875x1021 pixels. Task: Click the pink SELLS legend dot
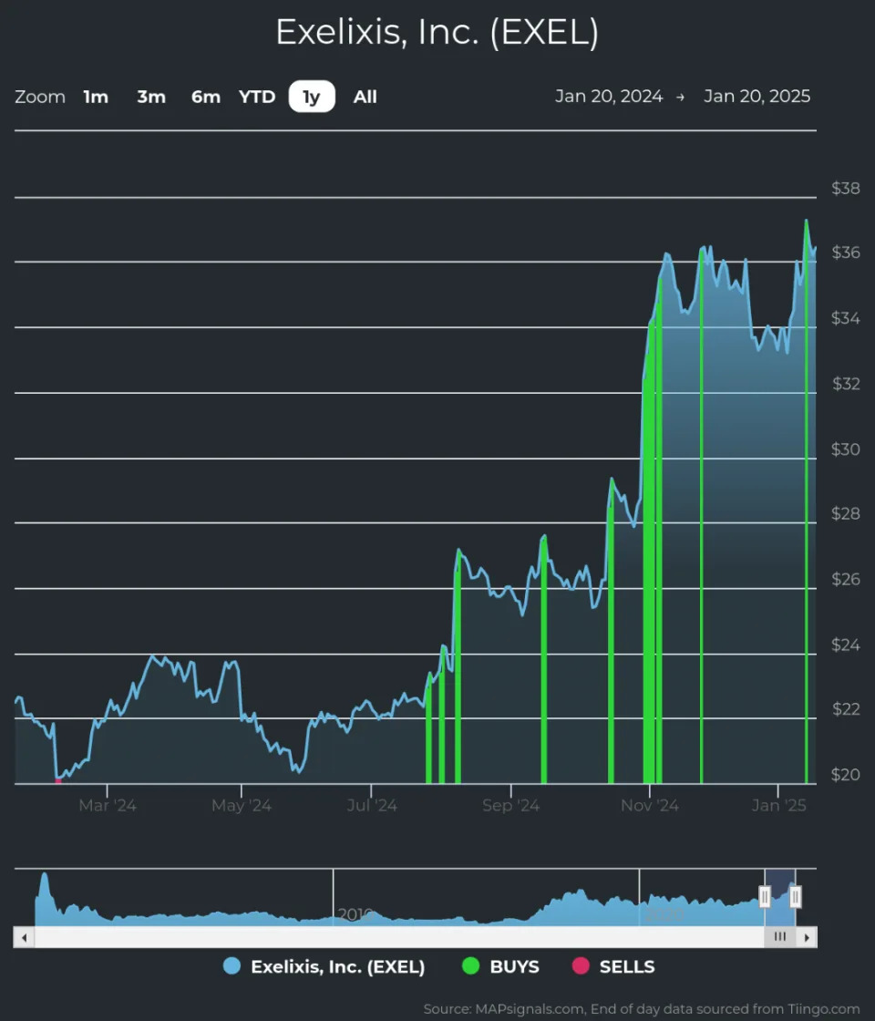pyautogui.click(x=581, y=966)
